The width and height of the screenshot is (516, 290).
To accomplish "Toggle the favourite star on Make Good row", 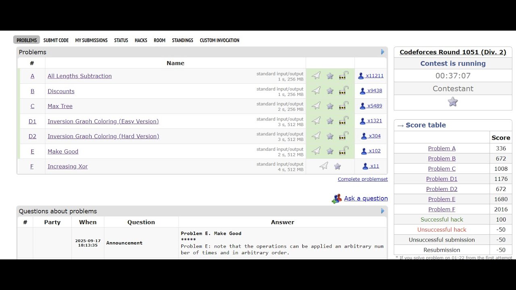I will pos(330,151).
